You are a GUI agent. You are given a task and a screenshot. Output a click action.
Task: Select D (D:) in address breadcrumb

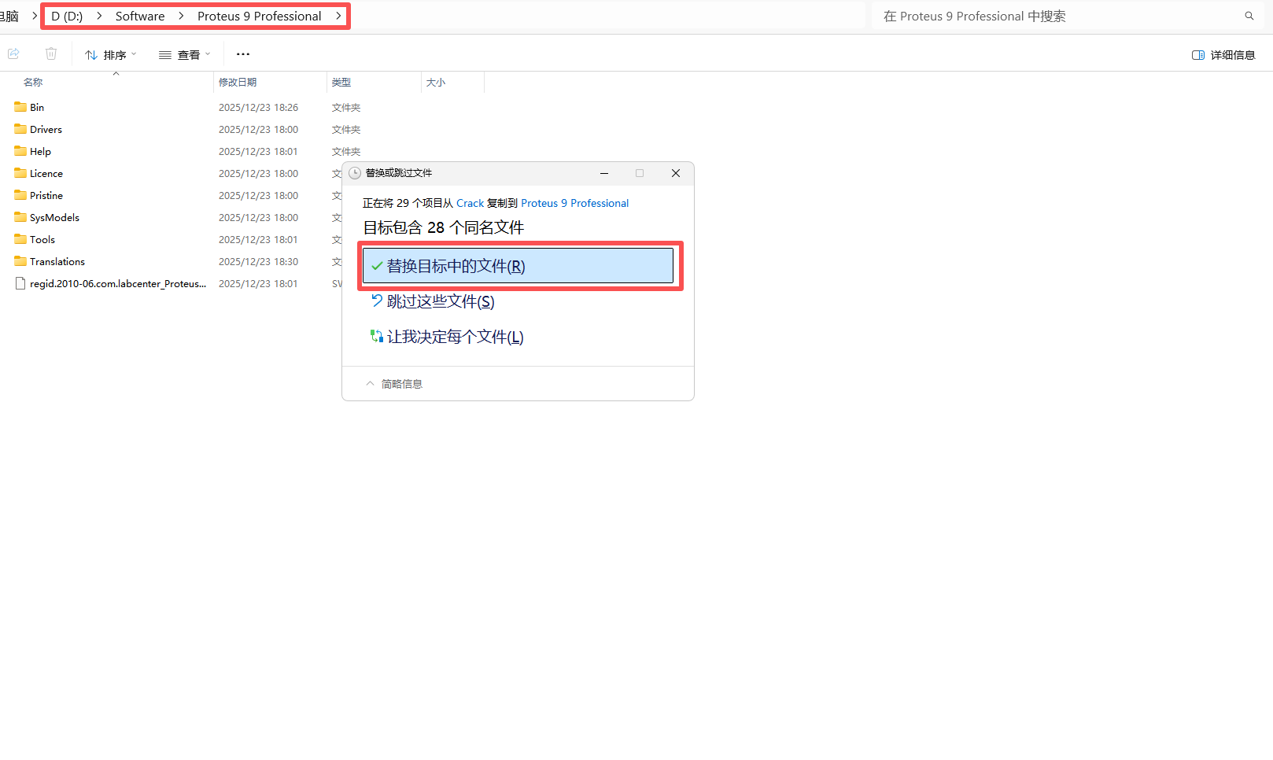pyautogui.click(x=67, y=16)
